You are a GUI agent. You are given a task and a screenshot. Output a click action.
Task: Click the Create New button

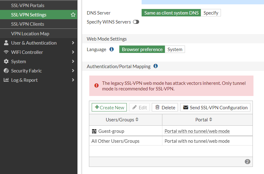(x=109, y=107)
